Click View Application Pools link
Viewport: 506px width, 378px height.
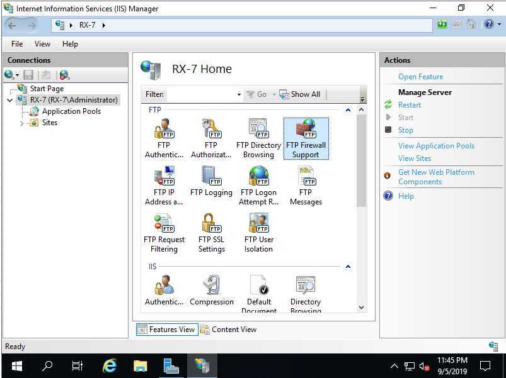click(436, 146)
